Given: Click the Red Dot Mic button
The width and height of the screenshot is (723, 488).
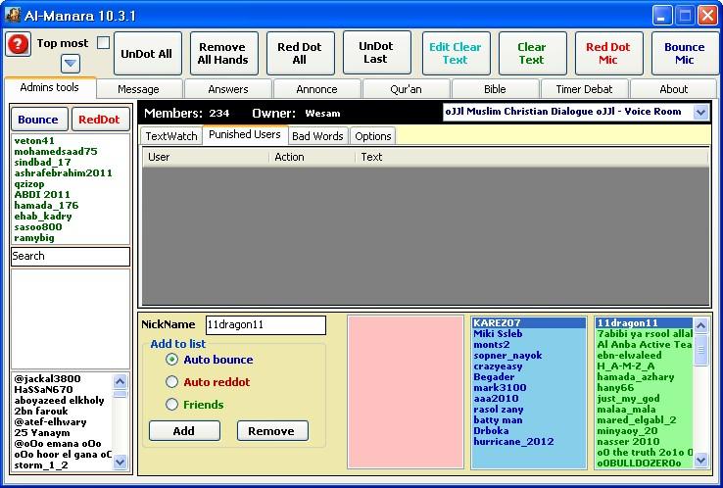Looking at the screenshot, I should [607, 54].
